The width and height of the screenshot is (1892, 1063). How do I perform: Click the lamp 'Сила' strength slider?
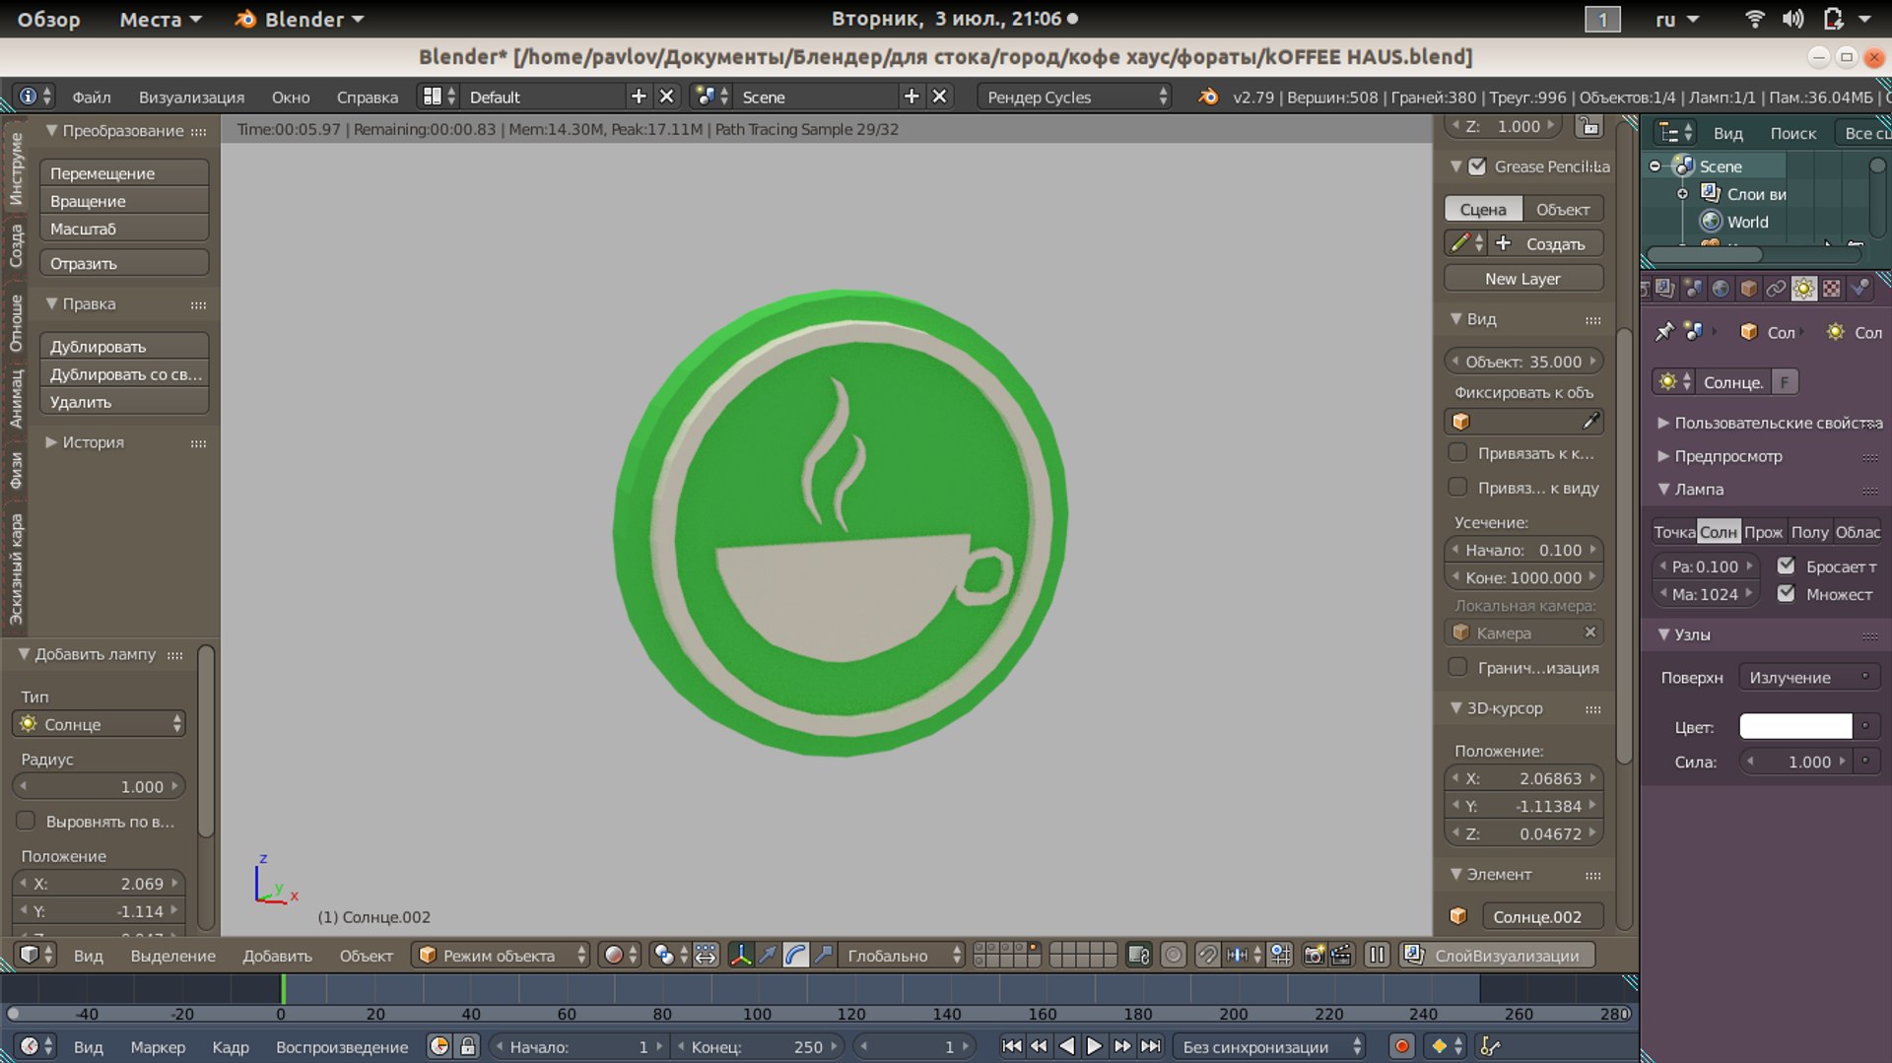pos(1797,762)
